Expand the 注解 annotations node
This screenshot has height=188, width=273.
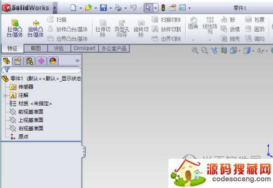pos(5,95)
